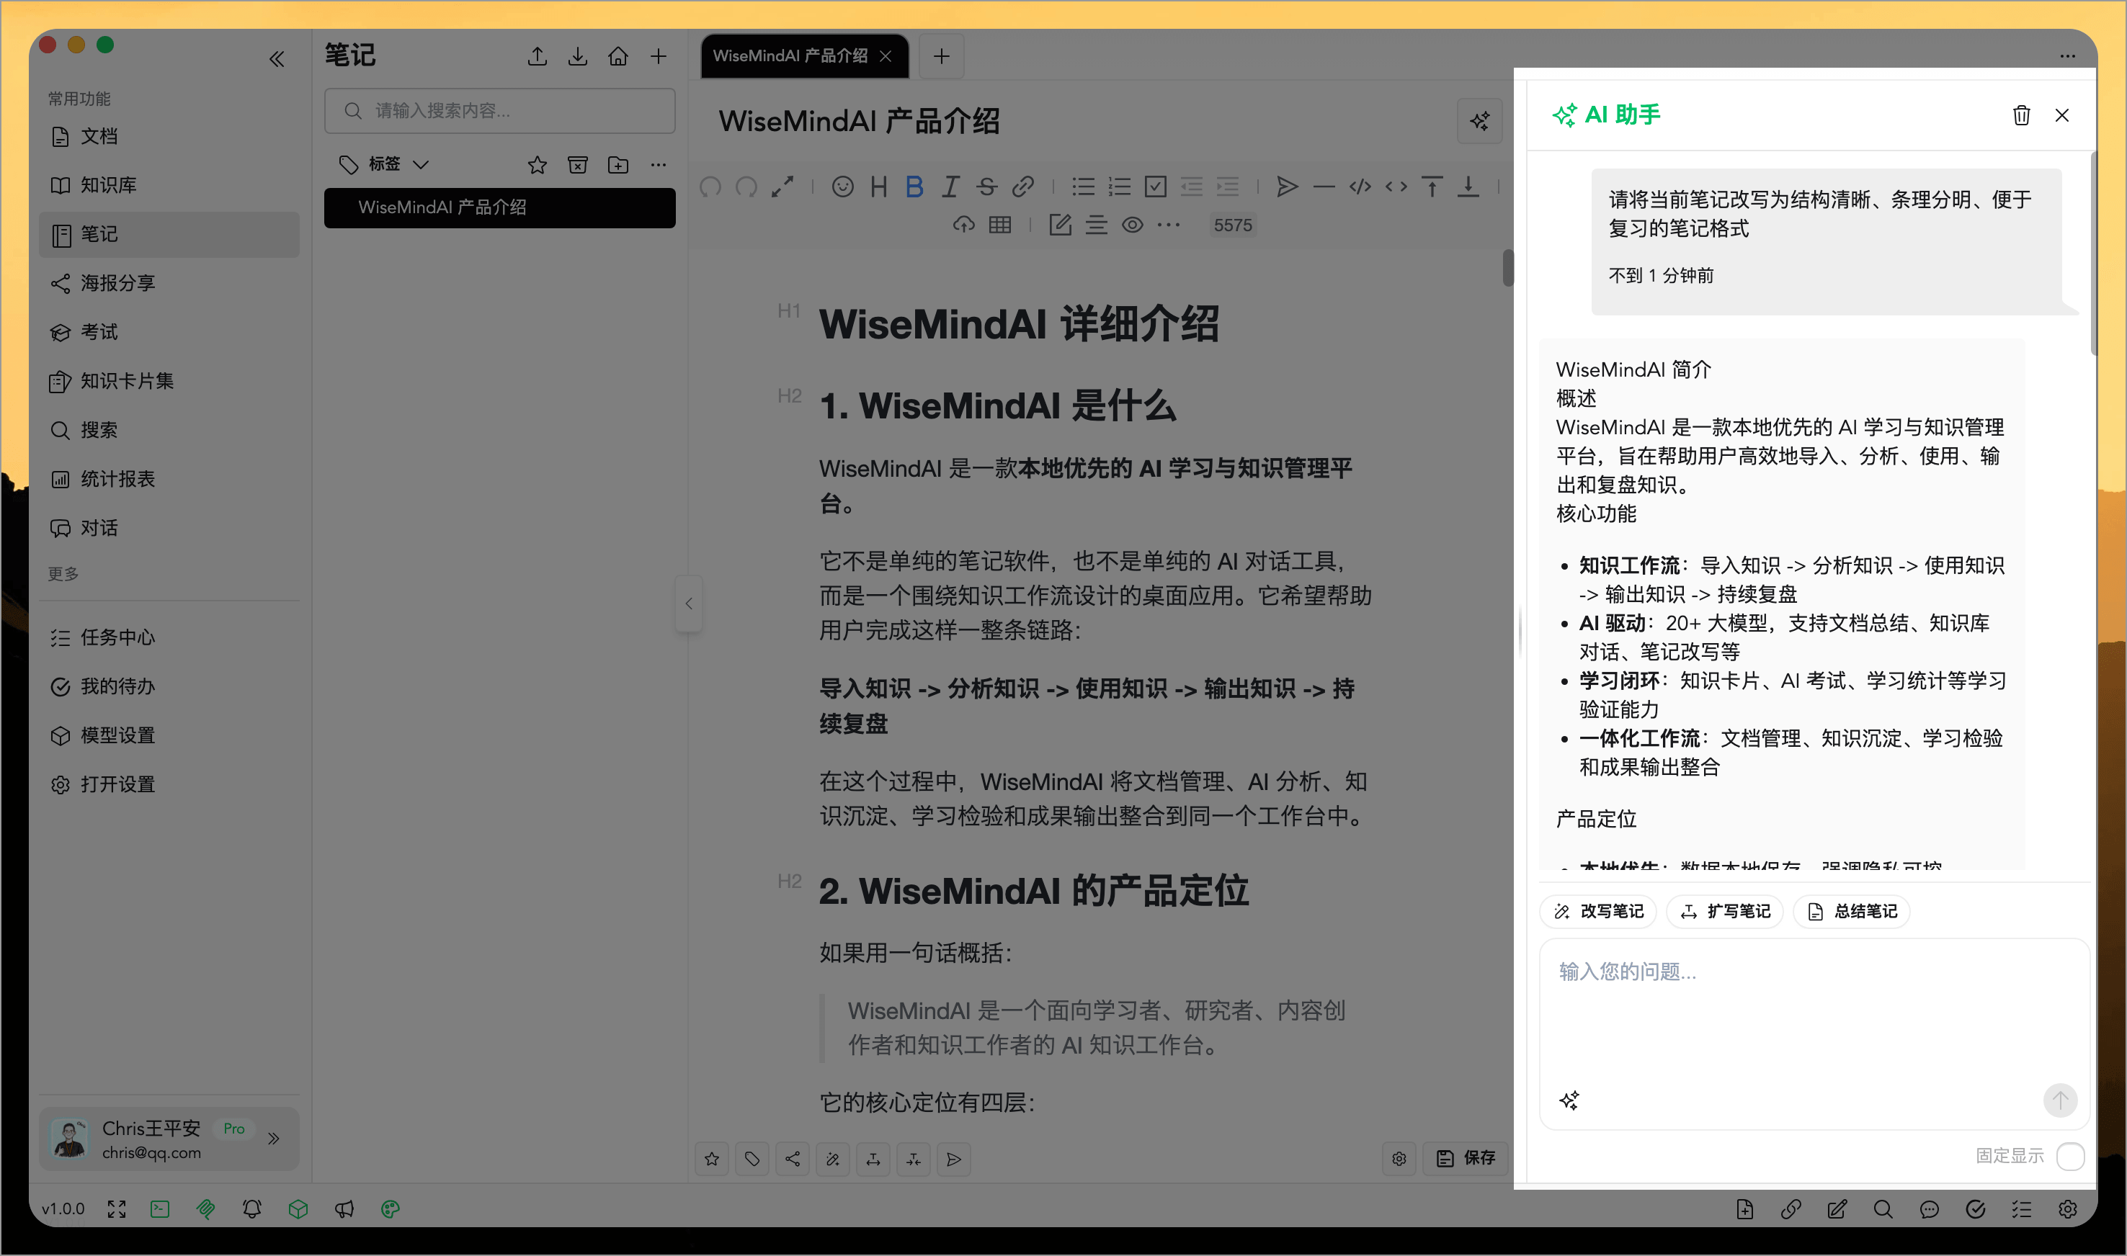Image resolution: width=2127 pixels, height=1256 pixels.
Task: Insert an emoji from the editor toolbar
Action: click(x=842, y=187)
